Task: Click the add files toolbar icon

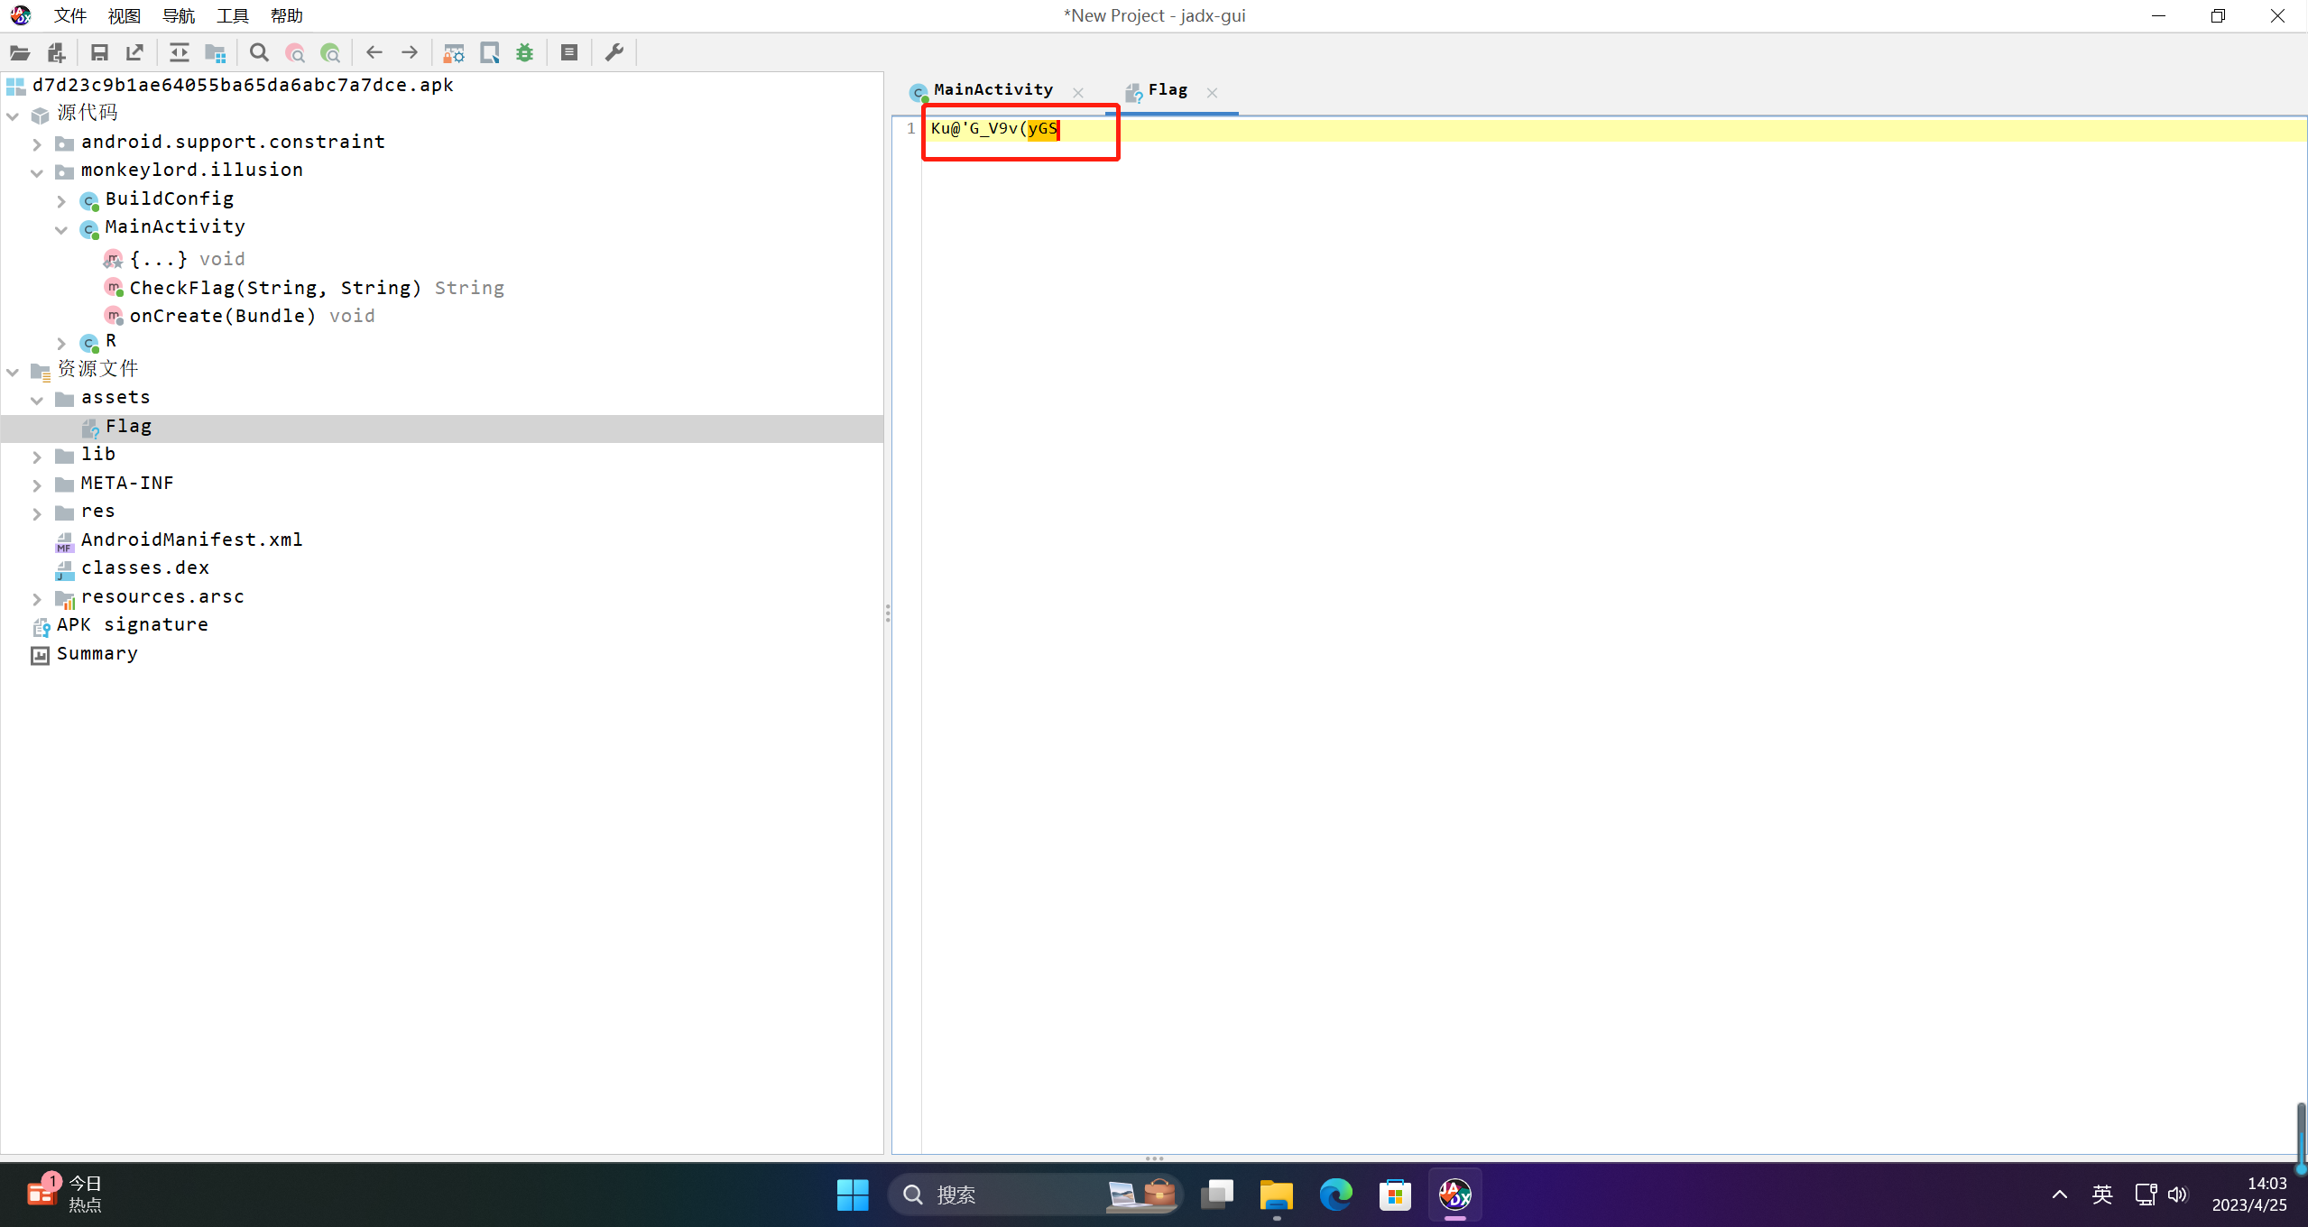Action: point(56,53)
